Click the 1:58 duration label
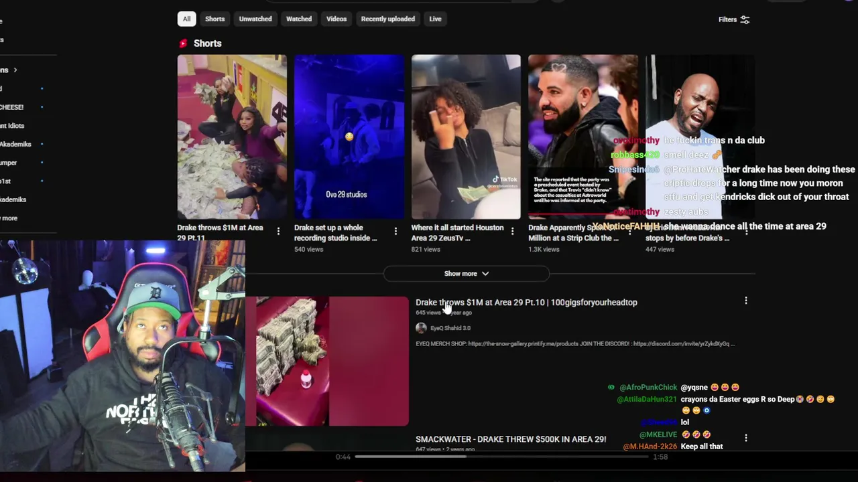858x482 pixels. (x=660, y=457)
